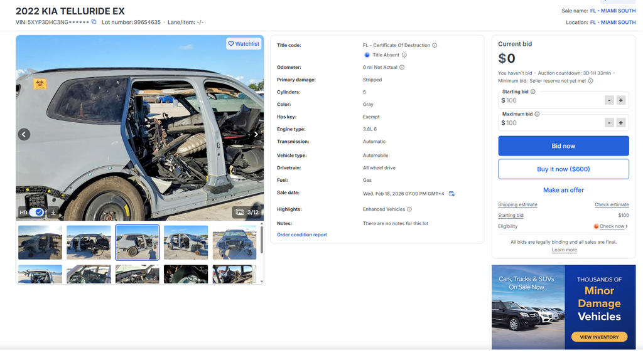Open Location FL - MIAMI SOUTH link
643x353 pixels.
coord(613,23)
